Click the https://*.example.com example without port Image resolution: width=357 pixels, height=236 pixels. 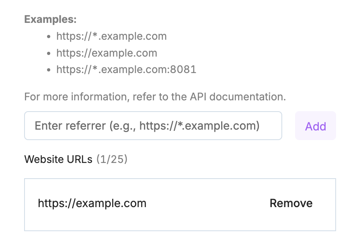111,37
